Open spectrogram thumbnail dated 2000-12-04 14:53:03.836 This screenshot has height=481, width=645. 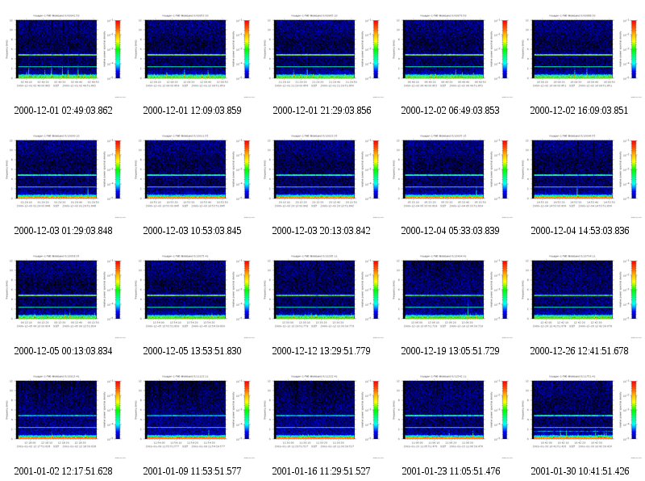[581, 175]
